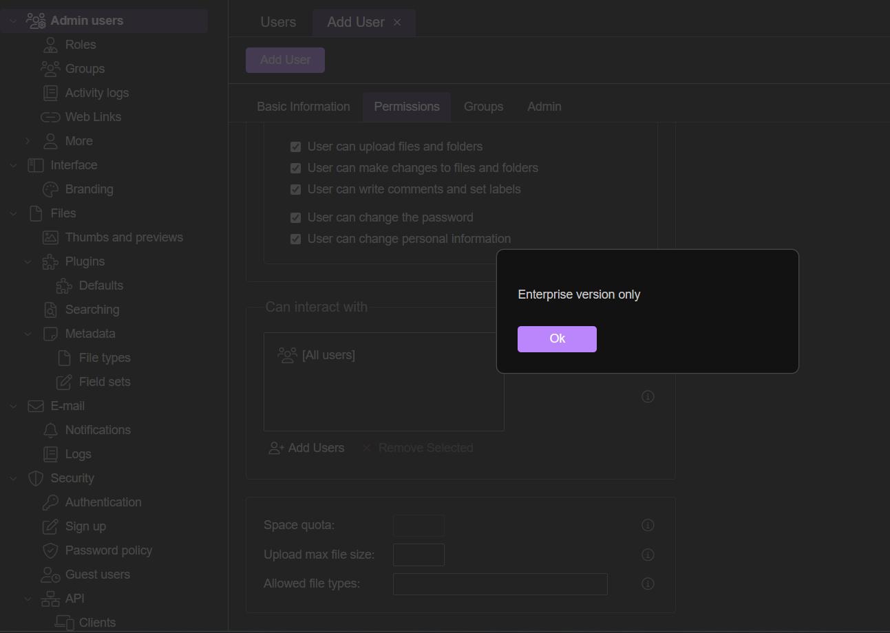Image resolution: width=890 pixels, height=633 pixels.
Task: Click the Web Links chain icon
Action: pos(50,117)
